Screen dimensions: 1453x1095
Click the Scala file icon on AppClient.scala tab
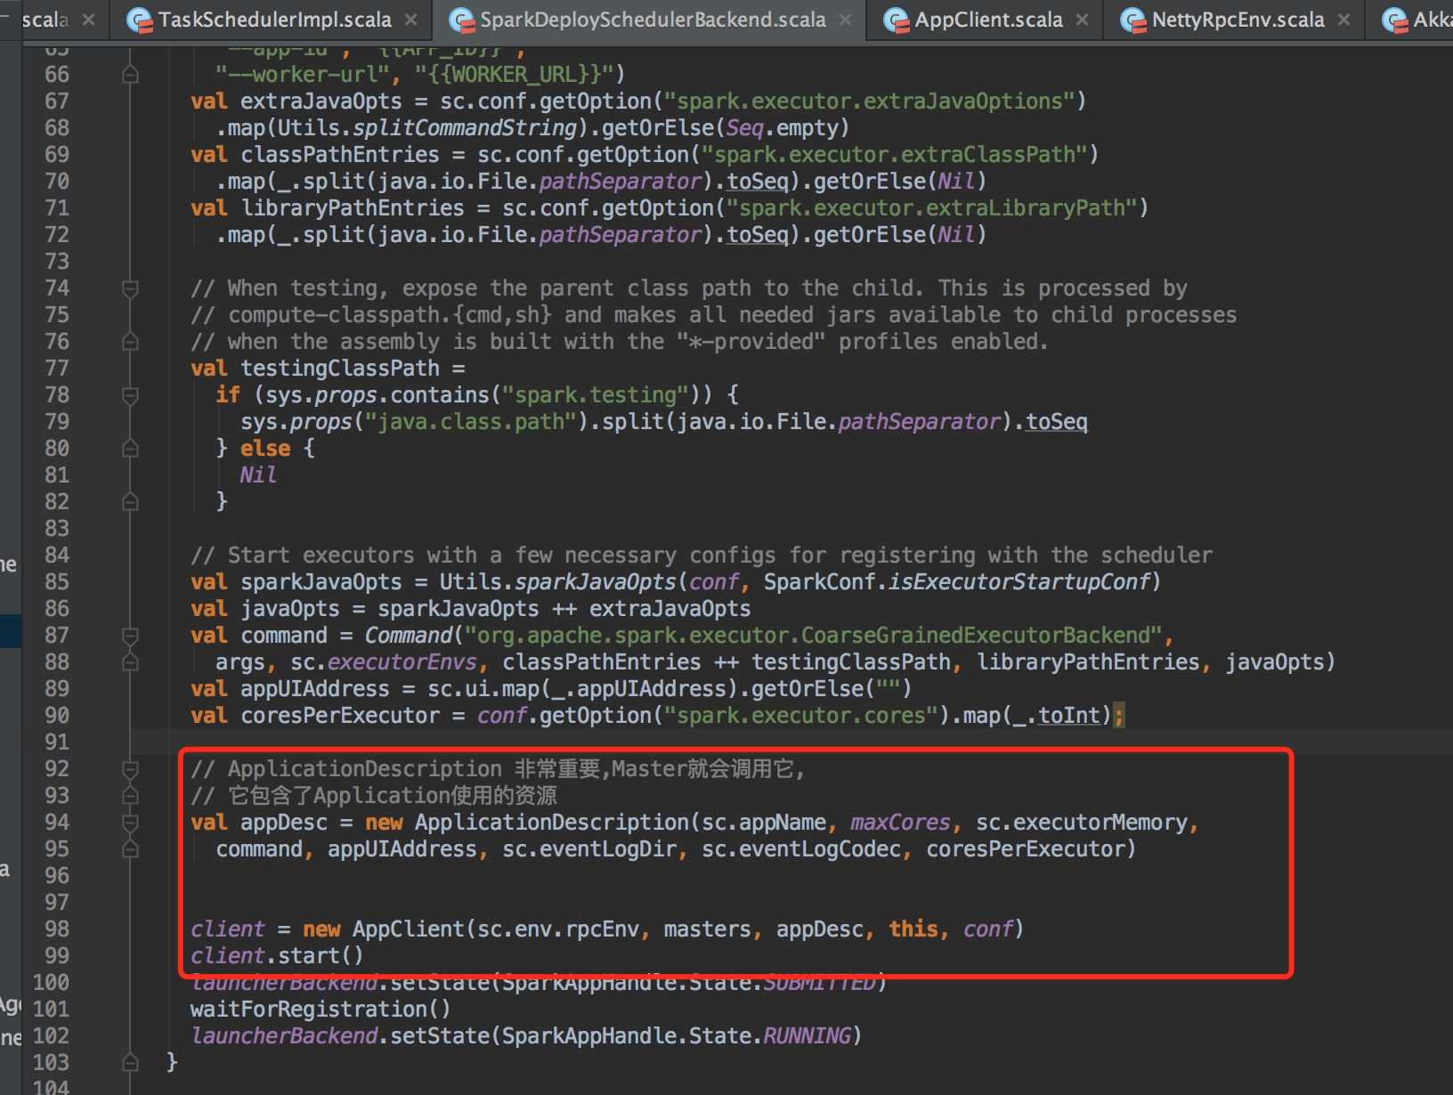click(896, 20)
